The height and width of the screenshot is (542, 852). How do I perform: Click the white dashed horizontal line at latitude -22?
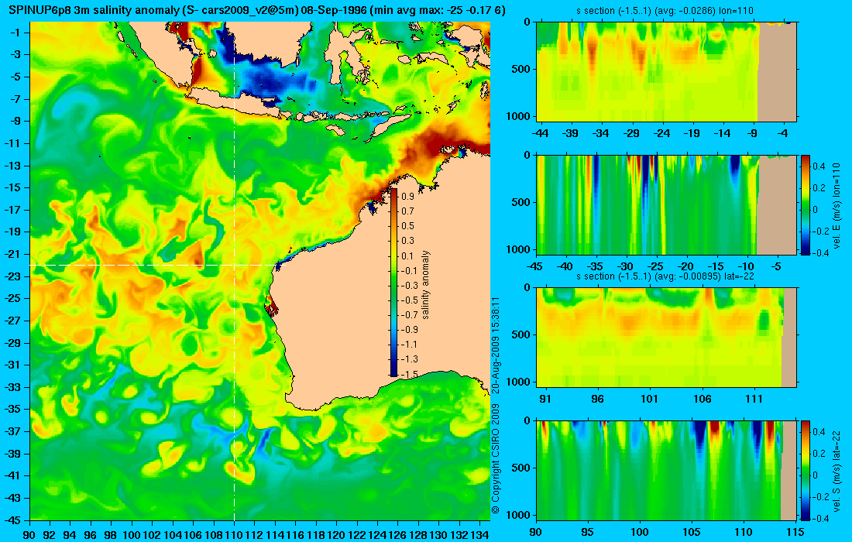coord(153,265)
